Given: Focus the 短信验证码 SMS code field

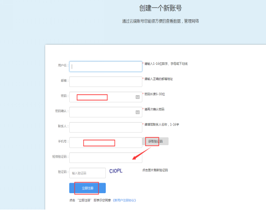Looking at the screenshot, I should tap(106, 158).
